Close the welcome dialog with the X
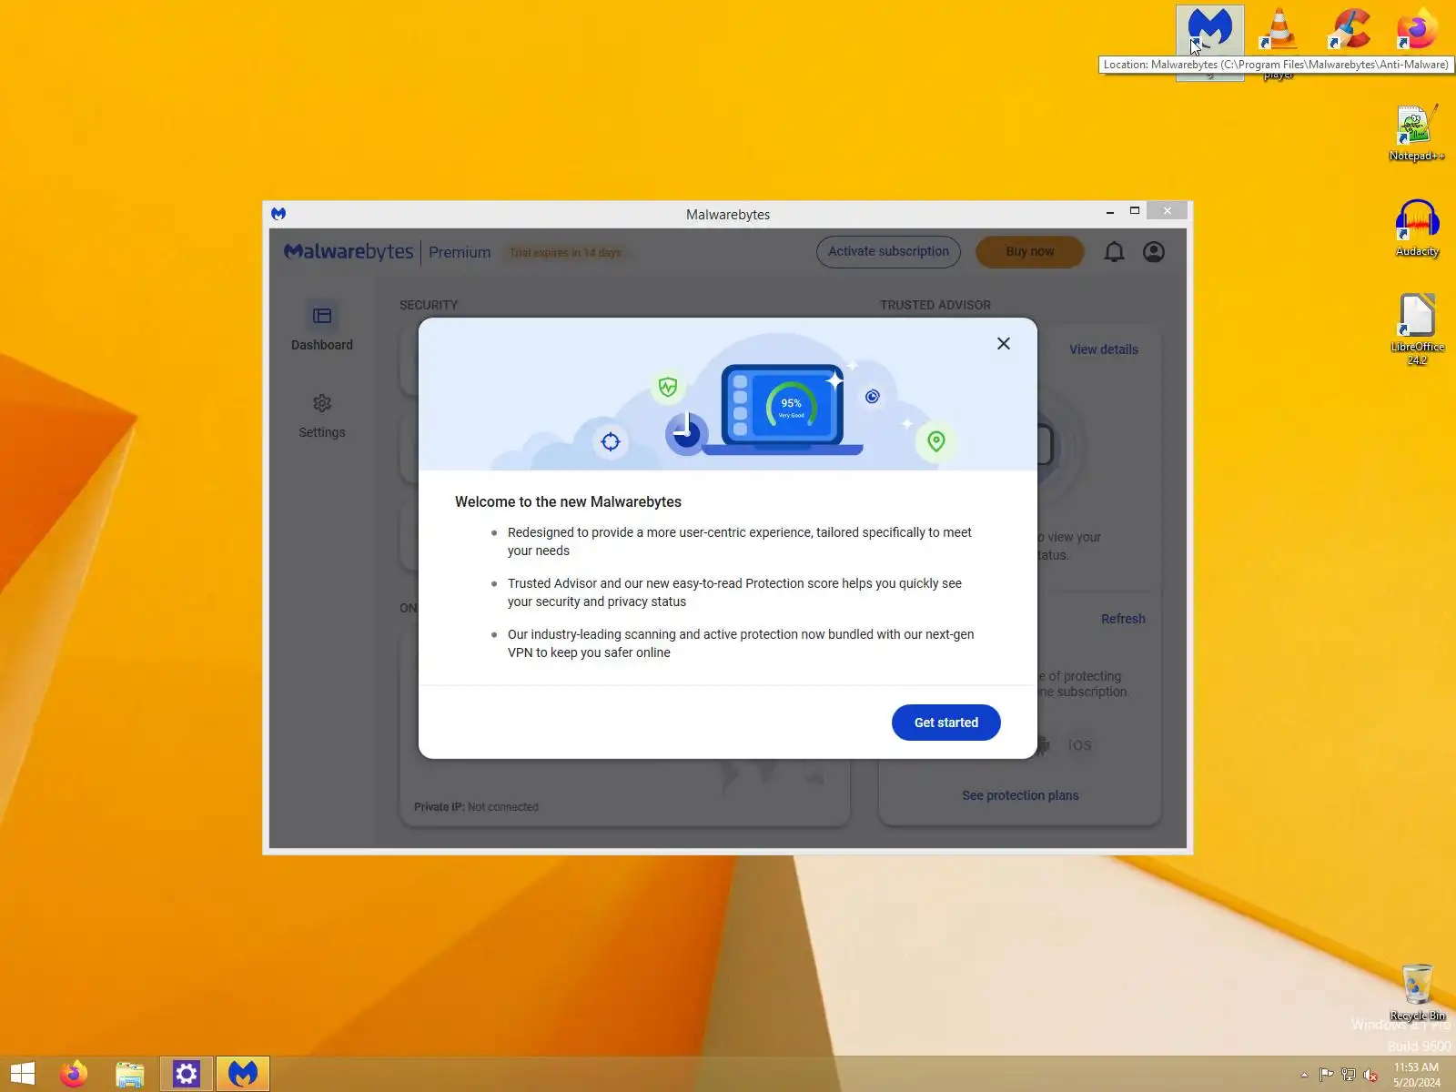Screen dimensions: 1456x1092 tap(1004, 343)
